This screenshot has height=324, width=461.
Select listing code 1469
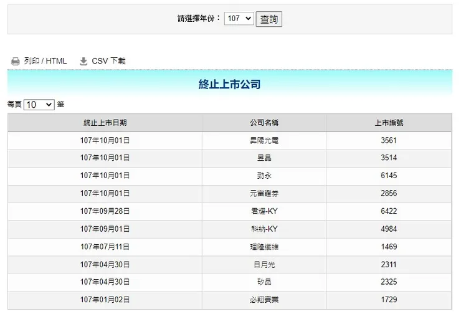coord(389,247)
